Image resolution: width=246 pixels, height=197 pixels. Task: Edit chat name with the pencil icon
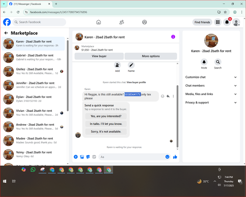pos(131,66)
